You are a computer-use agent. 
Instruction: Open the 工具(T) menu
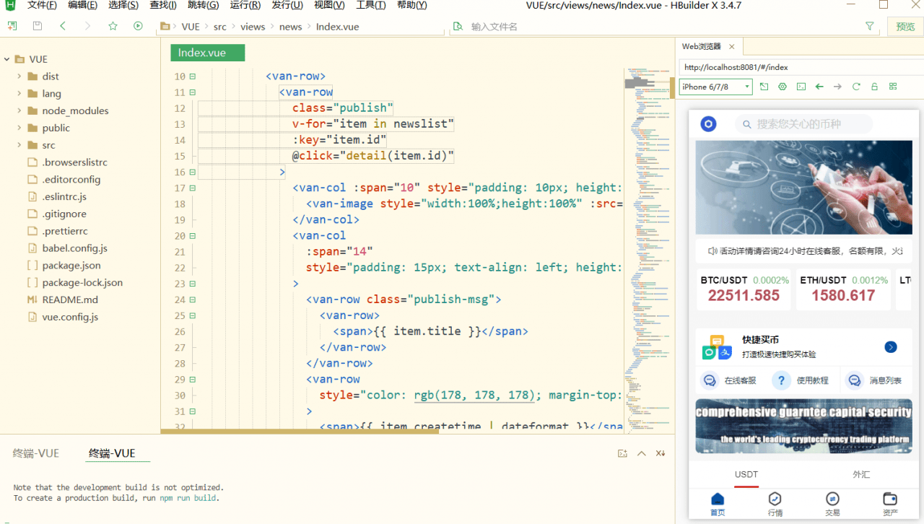370,6
